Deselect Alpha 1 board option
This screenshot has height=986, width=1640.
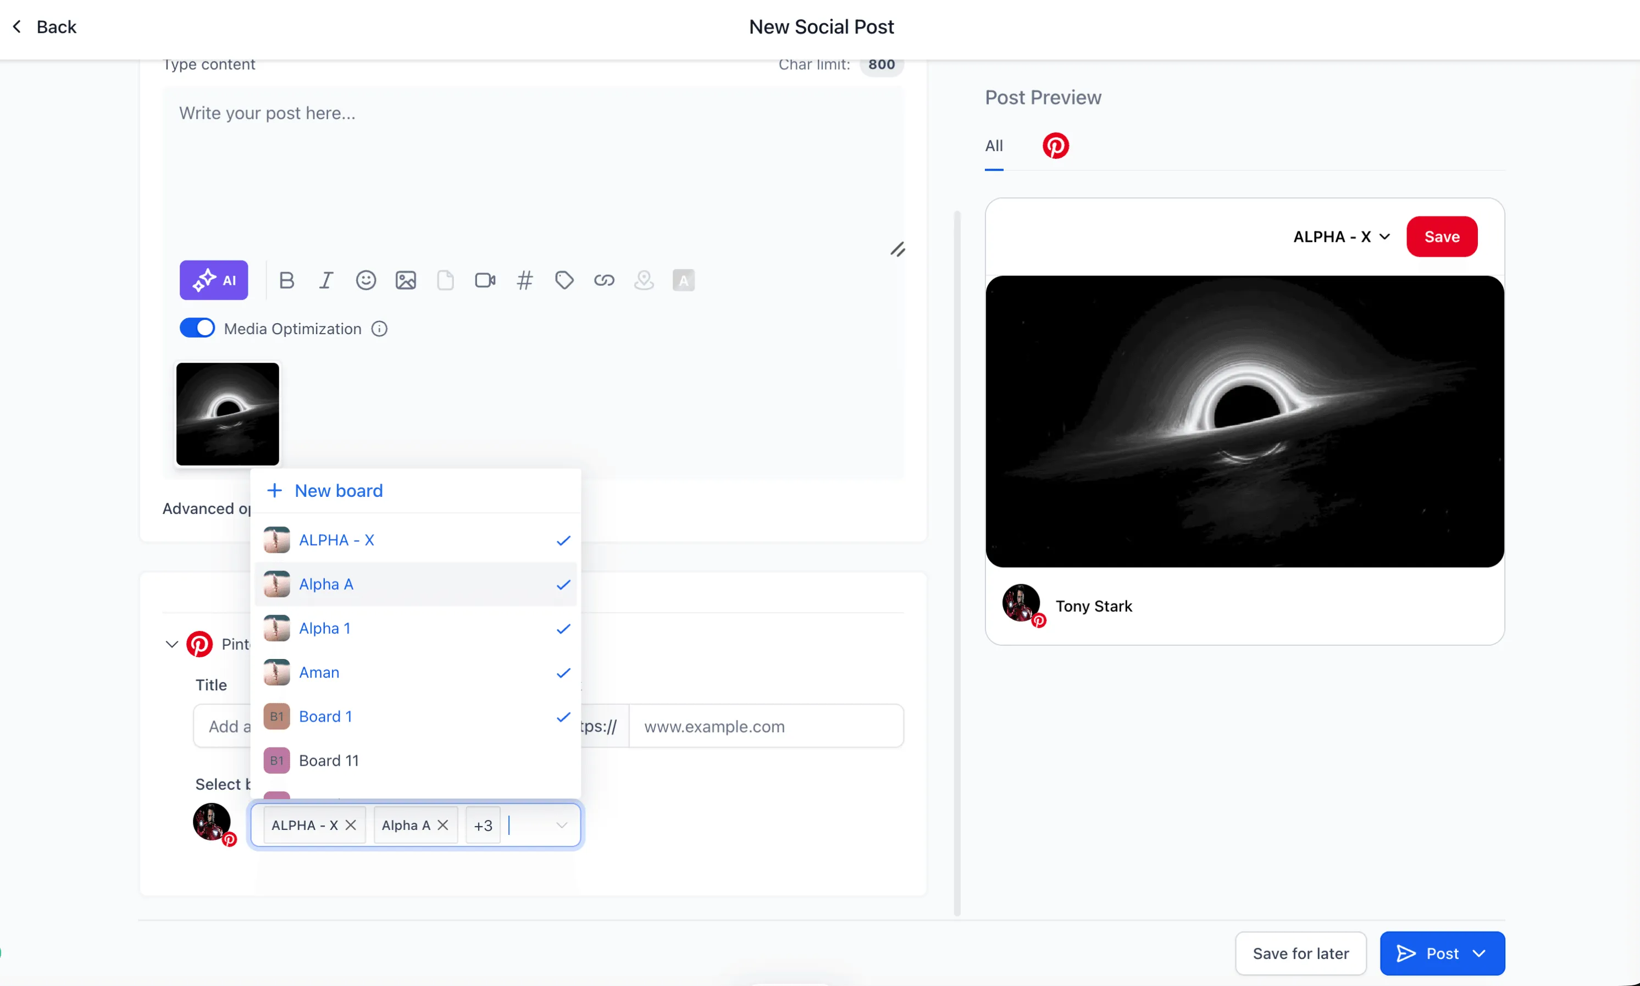click(x=415, y=629)
